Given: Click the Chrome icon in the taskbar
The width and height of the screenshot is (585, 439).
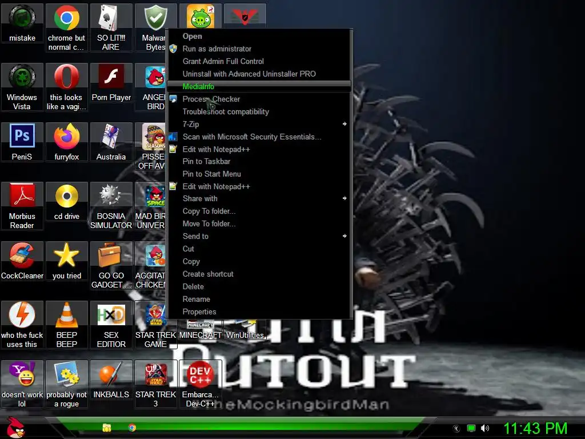Looking at the screenshot, I should [x=132, y=428].
